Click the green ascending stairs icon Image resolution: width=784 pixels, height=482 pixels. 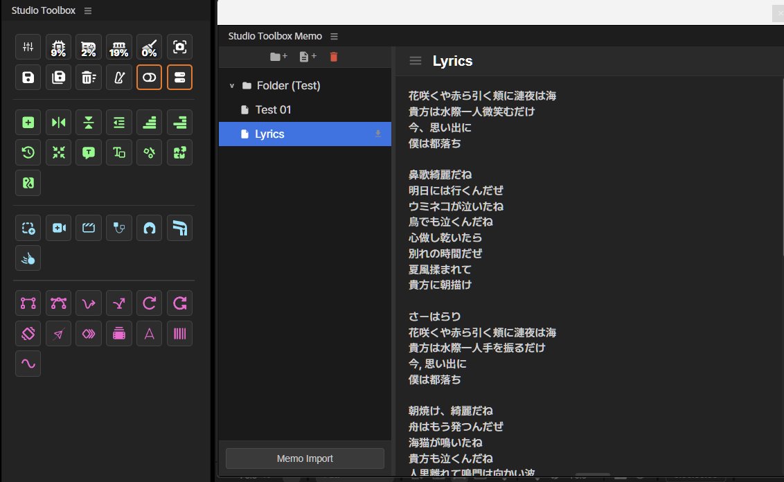(149, 123)
